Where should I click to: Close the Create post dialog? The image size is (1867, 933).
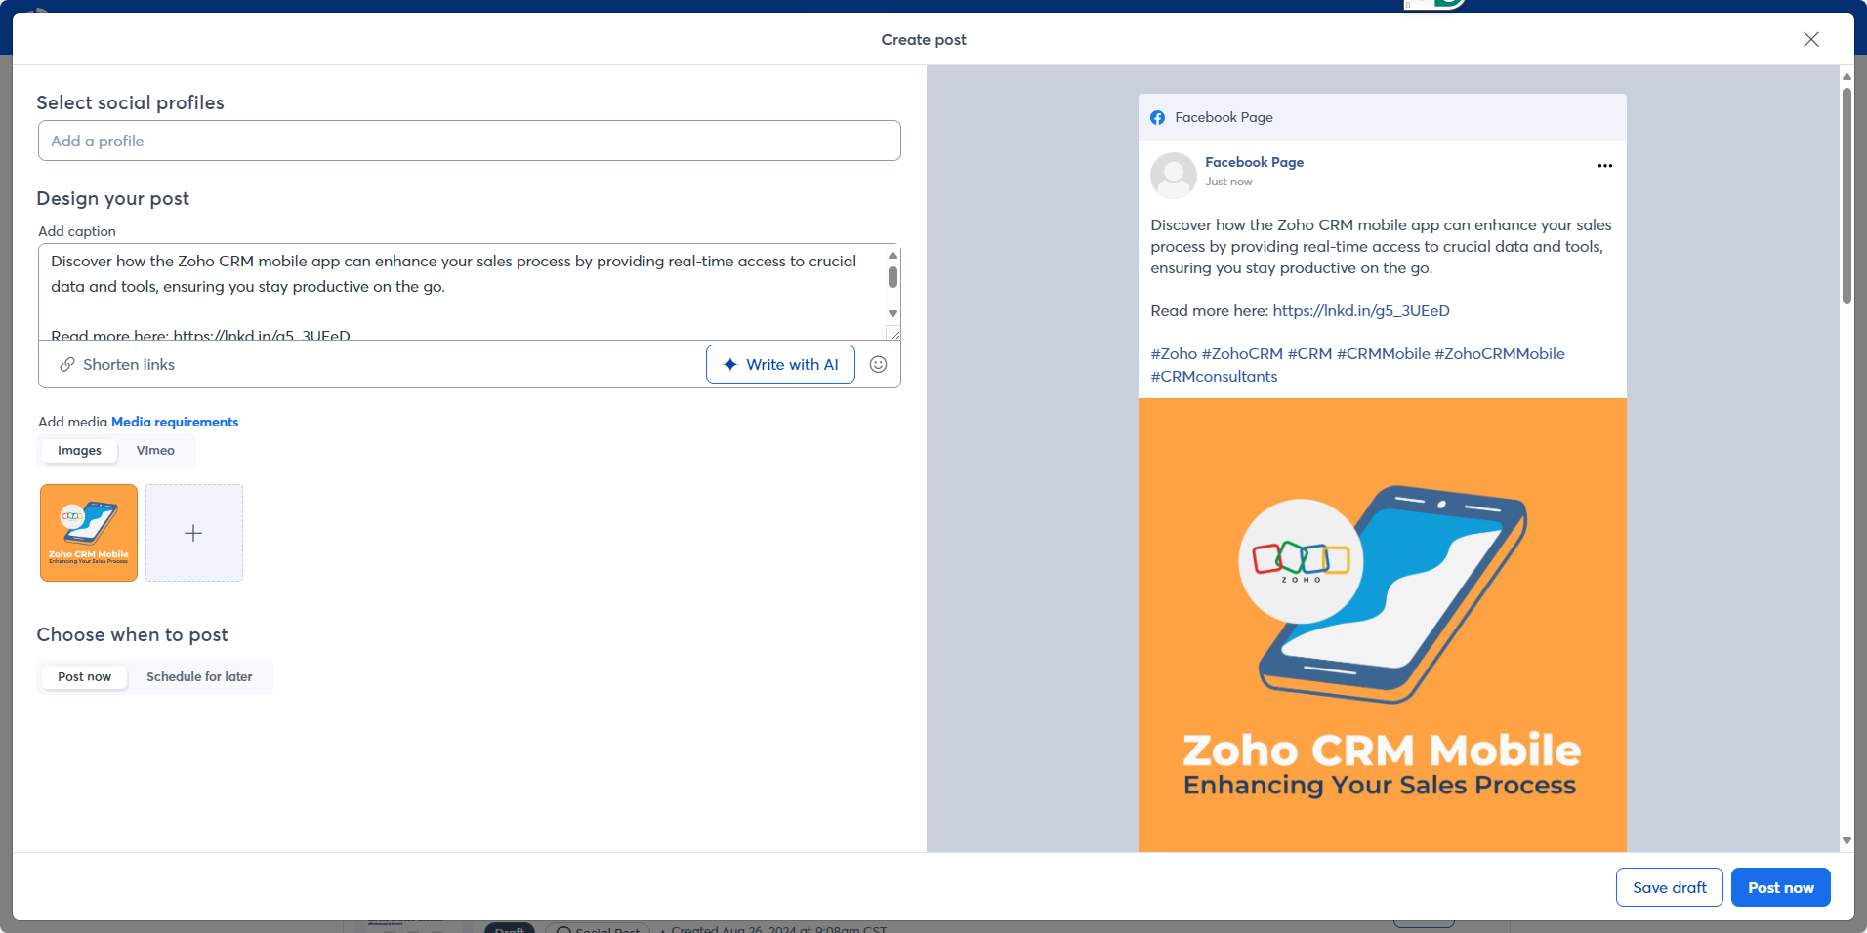pos(1810,39)
